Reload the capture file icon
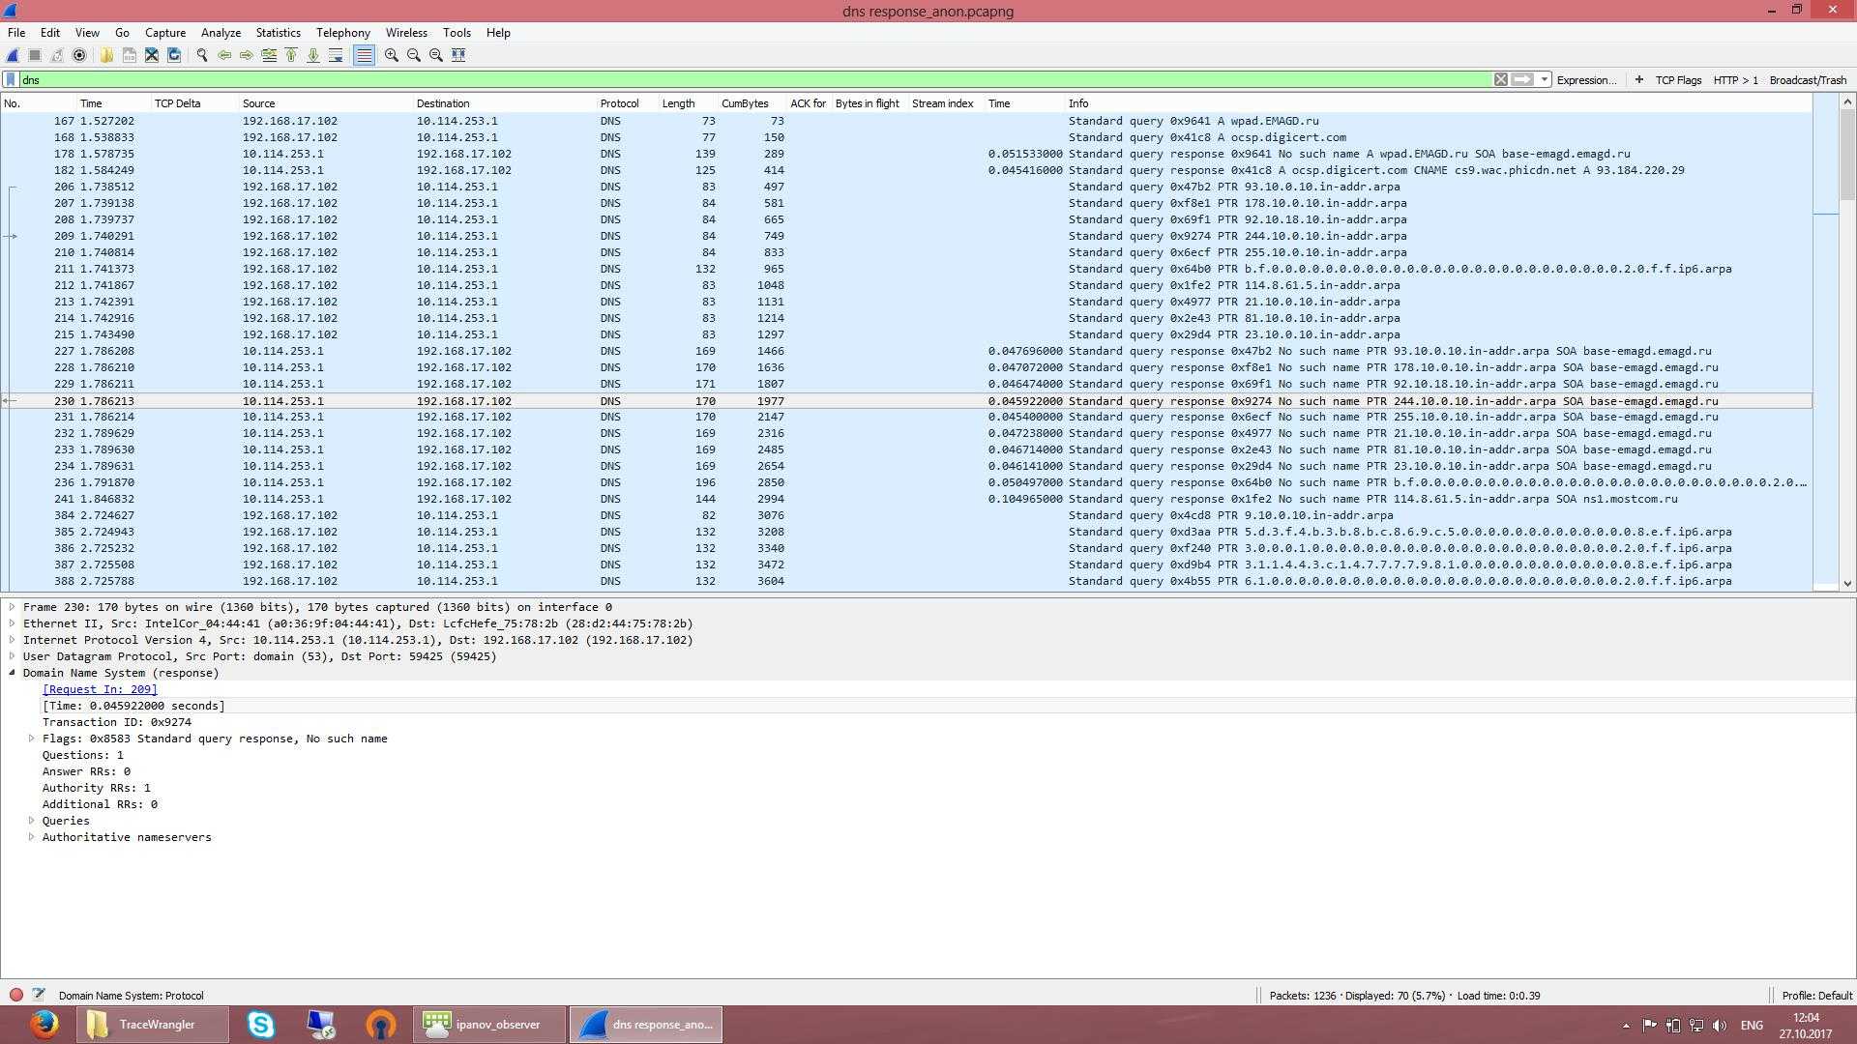Image resolution: width=1857 pixels, height=1044 pixels. coord(174,55)
